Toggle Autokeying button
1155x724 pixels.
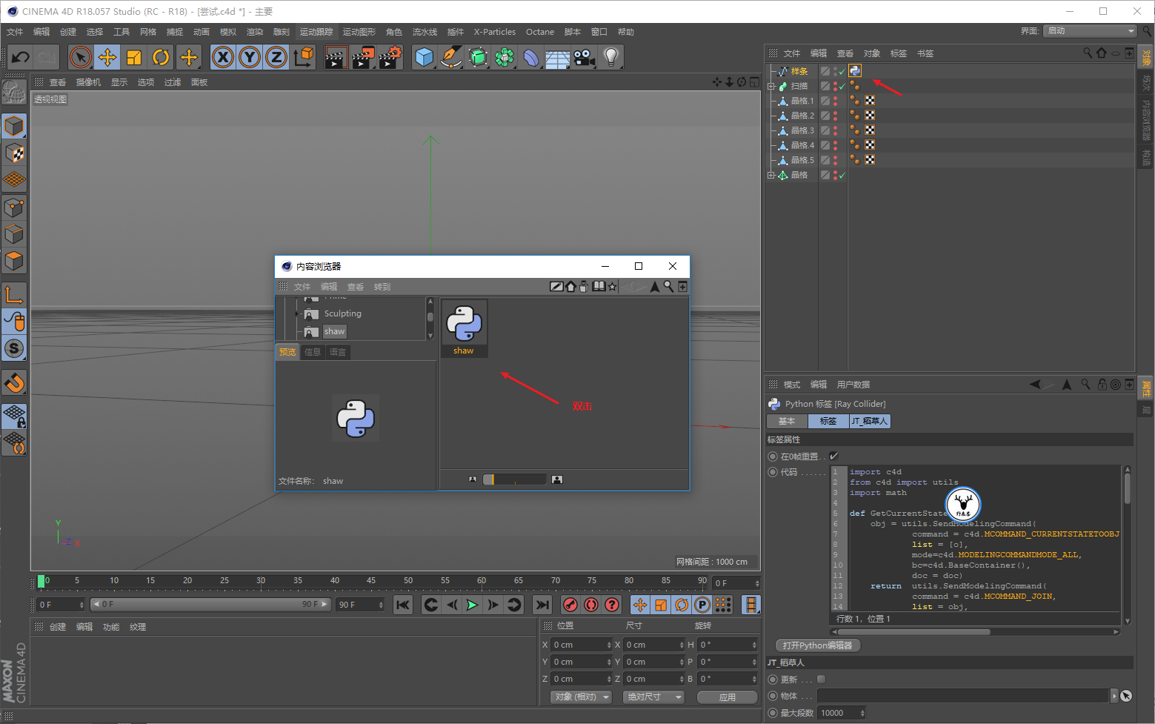coord(590,605)
